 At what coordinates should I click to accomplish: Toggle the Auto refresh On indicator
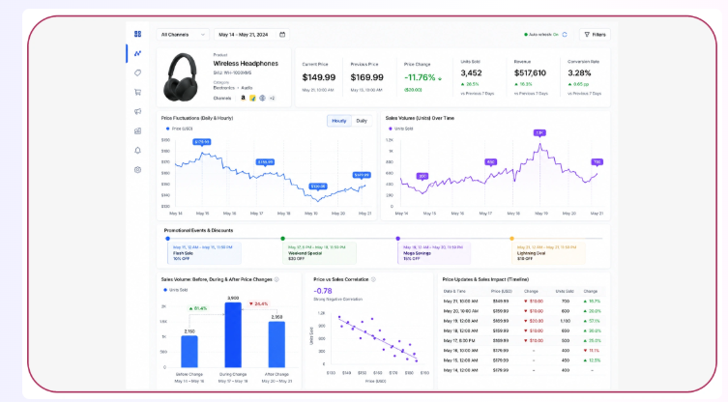(541, 35)
